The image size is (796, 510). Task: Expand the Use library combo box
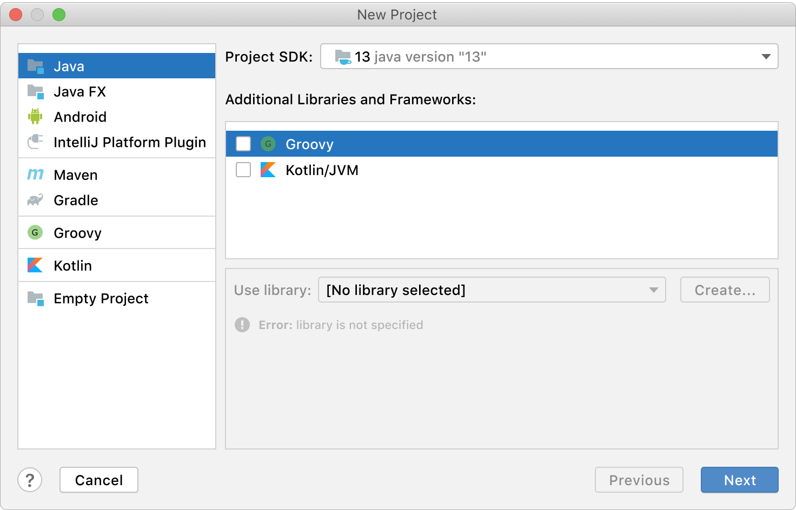(x=492, y=290)
